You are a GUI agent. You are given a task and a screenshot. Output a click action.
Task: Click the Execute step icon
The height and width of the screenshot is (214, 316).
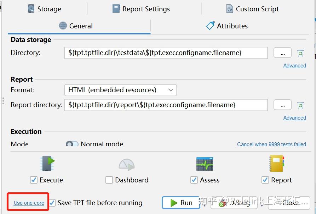tap(47, 164)
